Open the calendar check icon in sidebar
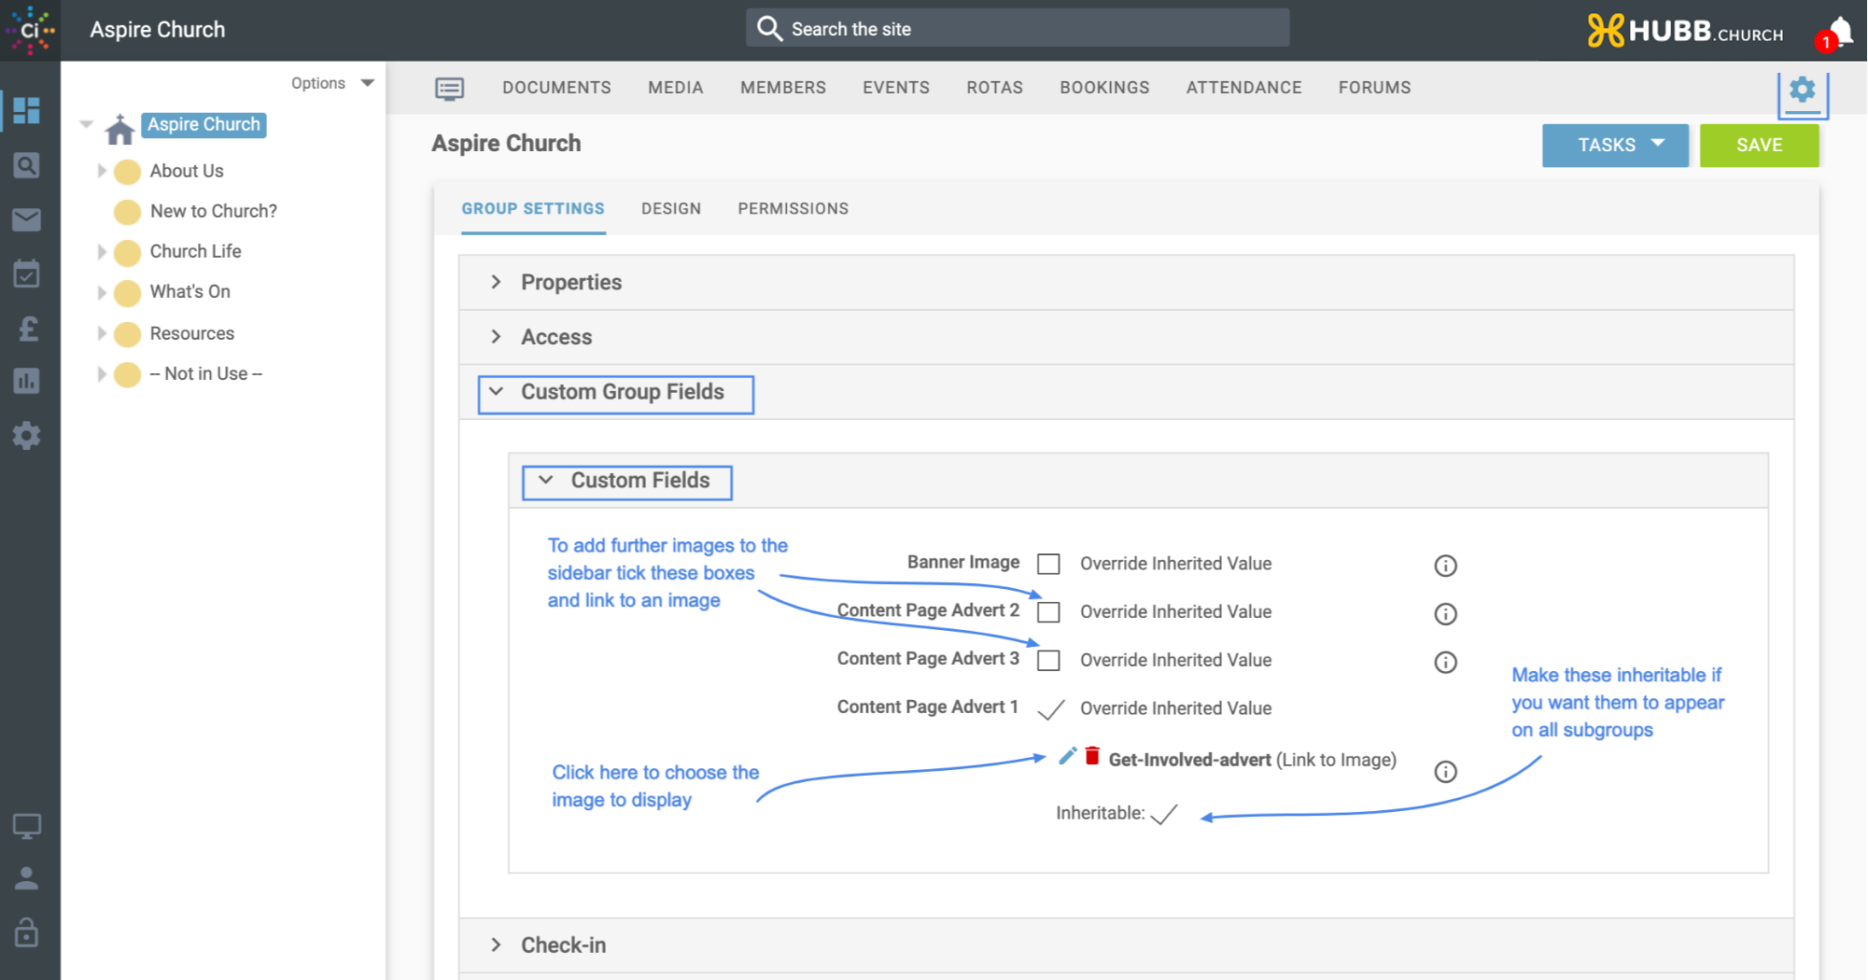Screen dimensions: 1868x980 point(26,273)
